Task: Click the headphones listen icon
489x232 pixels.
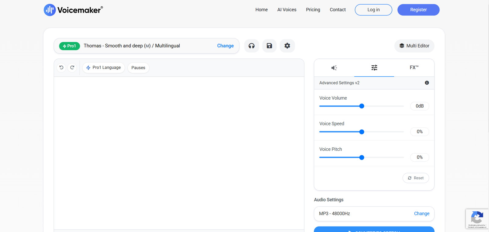Action: [252, 46]
